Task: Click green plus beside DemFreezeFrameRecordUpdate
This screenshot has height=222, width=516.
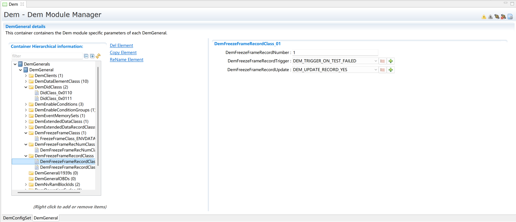Action: click(x=390, y=70)
